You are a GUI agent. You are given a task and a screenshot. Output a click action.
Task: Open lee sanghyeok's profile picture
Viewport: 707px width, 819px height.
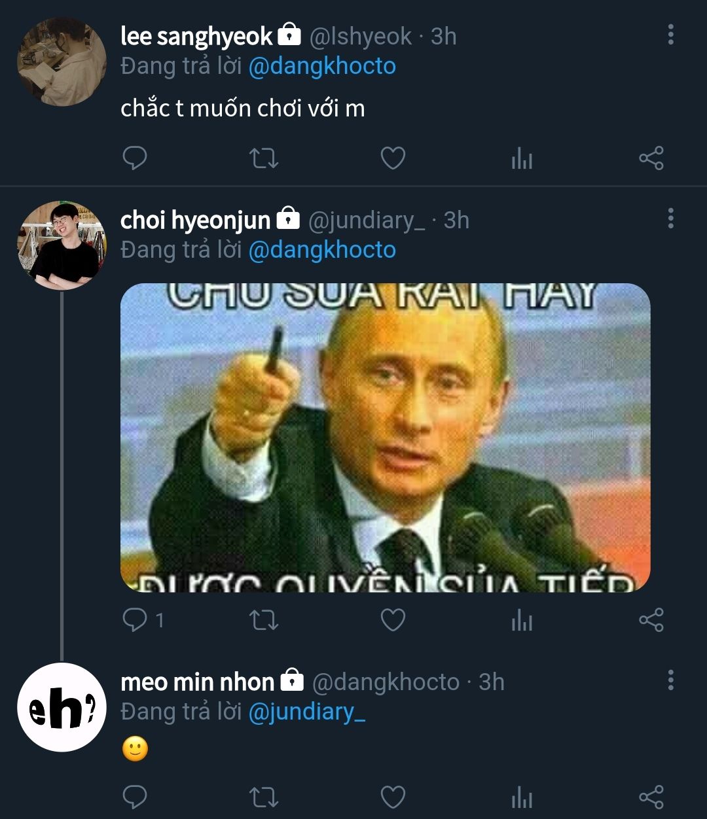(x=62, y=61)
